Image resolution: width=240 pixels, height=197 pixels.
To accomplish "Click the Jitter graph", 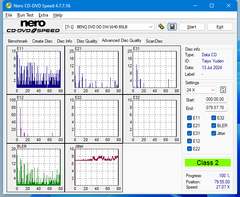I will (x=94, y=168).
